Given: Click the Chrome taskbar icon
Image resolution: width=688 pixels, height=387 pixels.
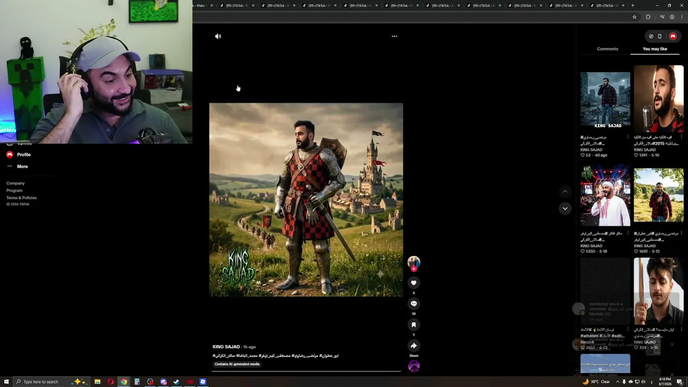Looking at the screenshot, I should pos(124,382).
